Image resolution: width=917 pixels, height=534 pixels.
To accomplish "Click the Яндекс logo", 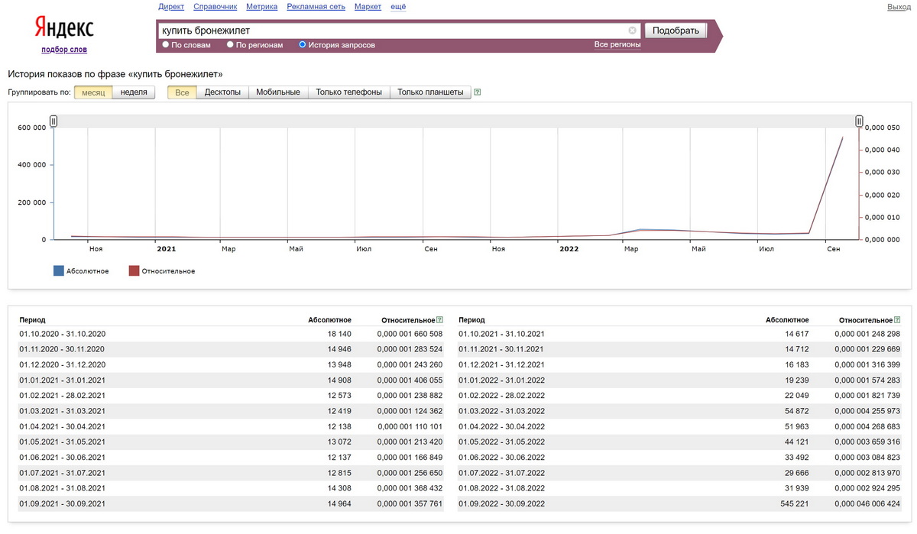I will [x=64, y=29].
